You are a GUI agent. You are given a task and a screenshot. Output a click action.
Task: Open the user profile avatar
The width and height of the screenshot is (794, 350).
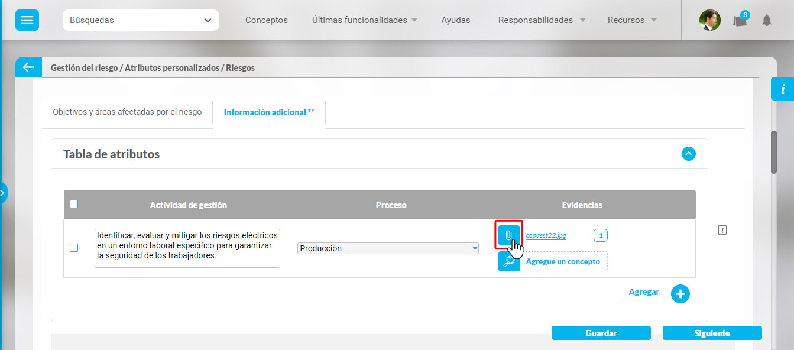[709, 20]
